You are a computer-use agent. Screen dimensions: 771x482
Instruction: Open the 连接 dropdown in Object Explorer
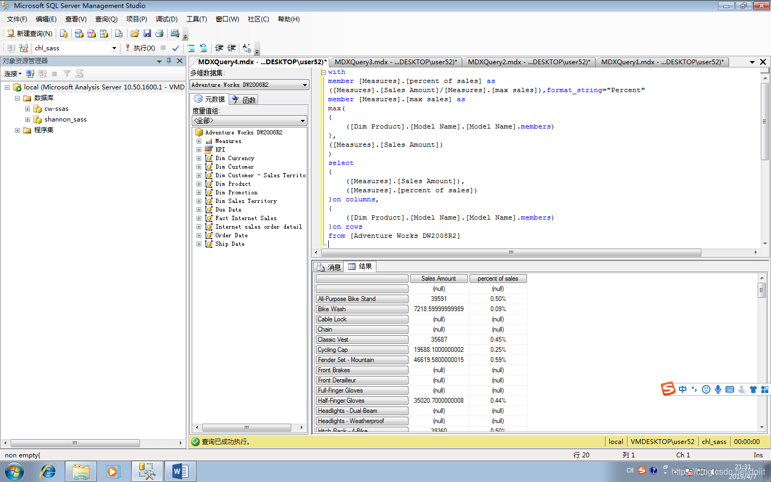[13, 73]
